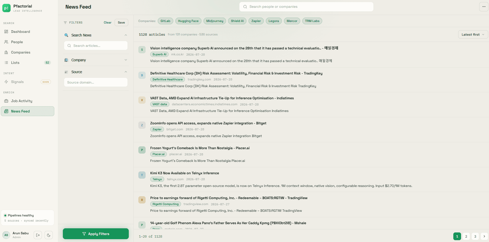Open Rigetti Computing price to earnings article
The width and height of the screenshot is (489, 242).
pos(229,198)
